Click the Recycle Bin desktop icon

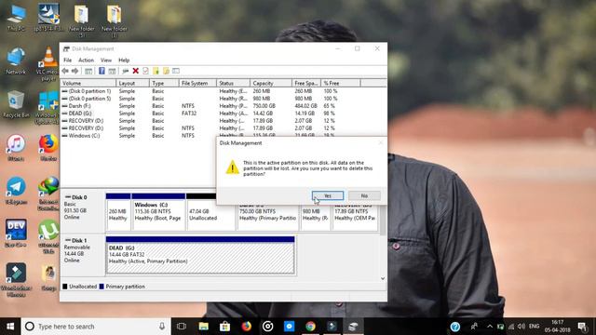16,103
